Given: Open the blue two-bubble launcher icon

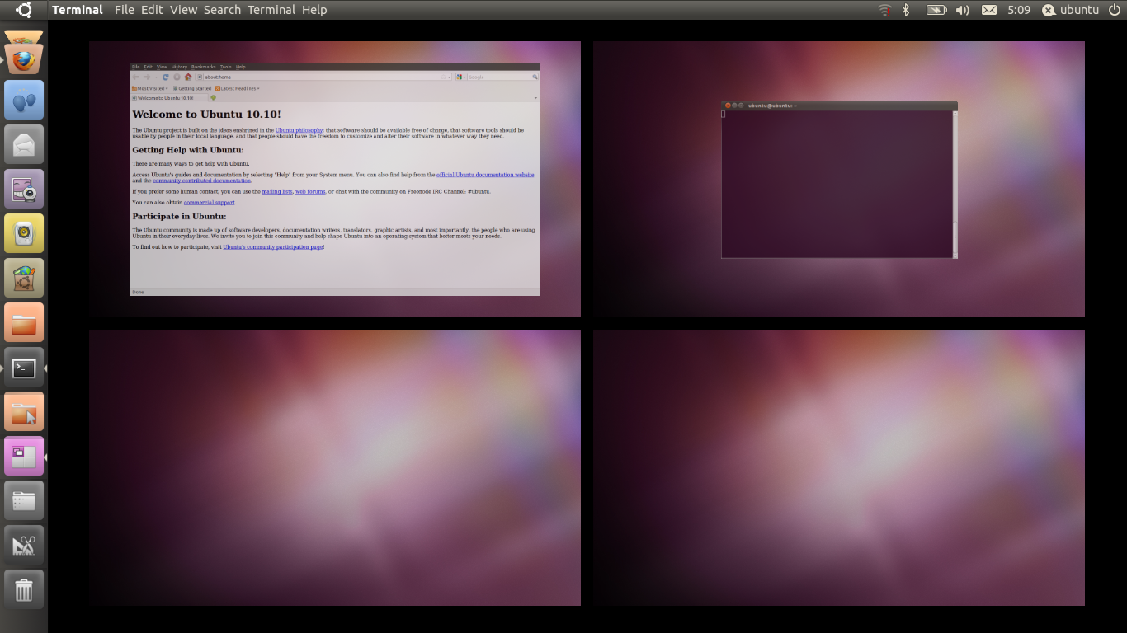Looking at the screenshot, I should tap(24, 100).
